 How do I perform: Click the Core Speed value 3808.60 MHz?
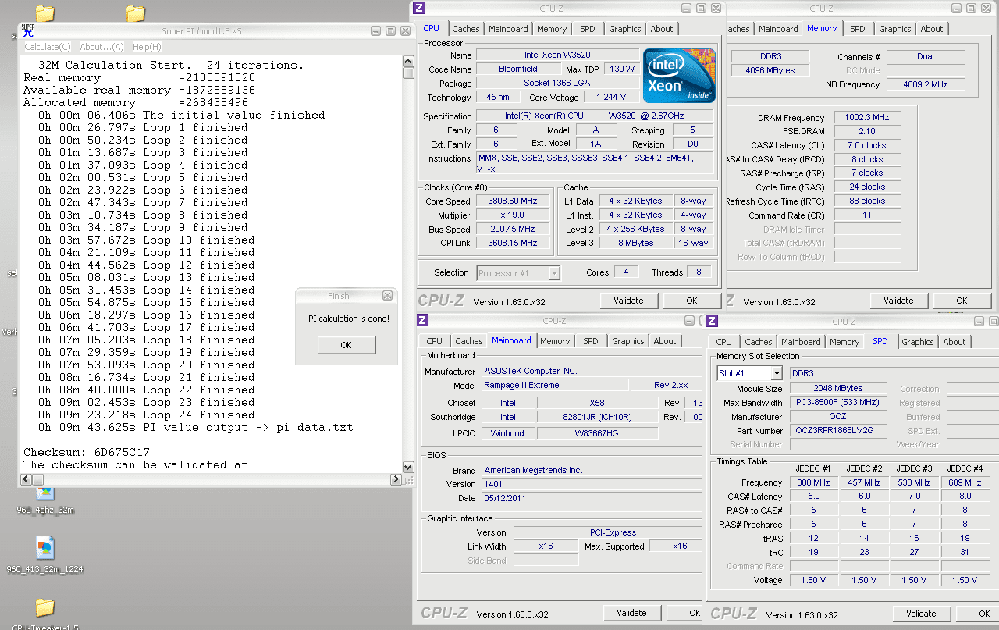[x=513, y=201]
